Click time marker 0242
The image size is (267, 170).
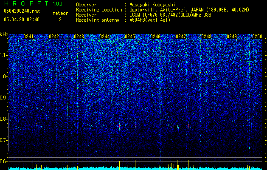click(54, 37)
